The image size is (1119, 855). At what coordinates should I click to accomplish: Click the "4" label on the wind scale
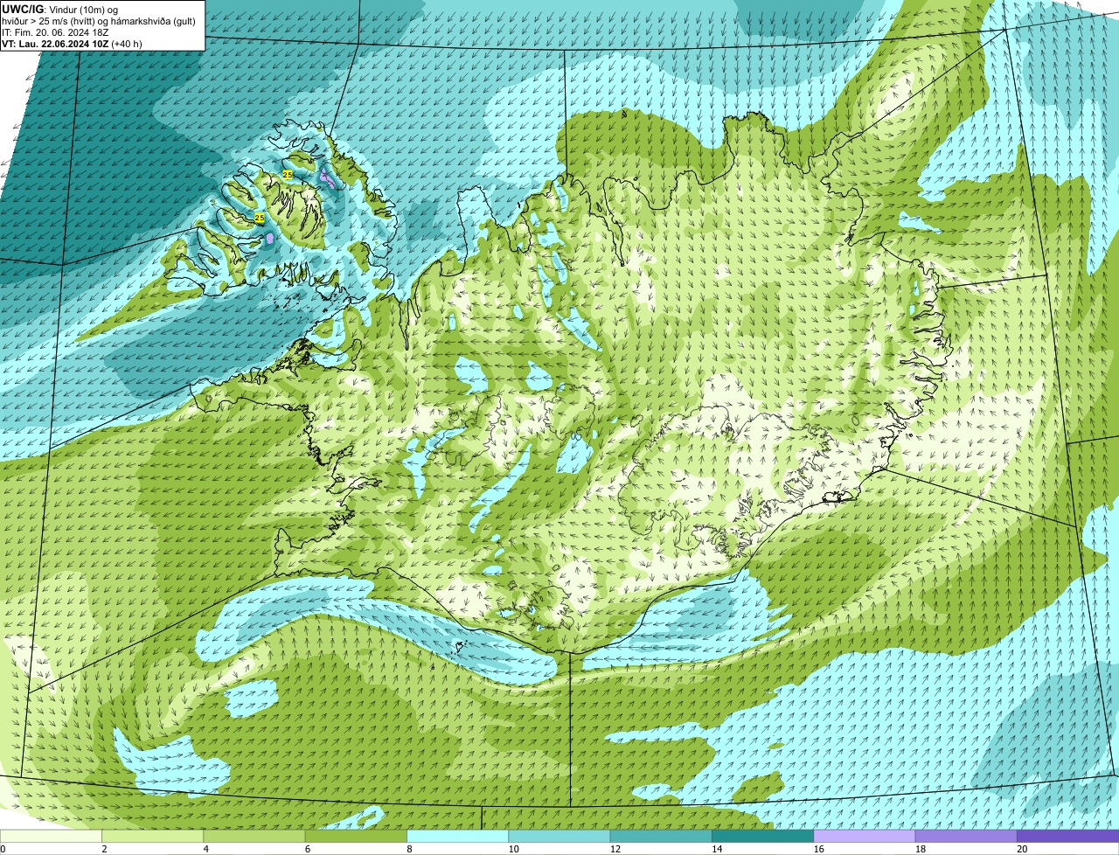tap(205, 849)
